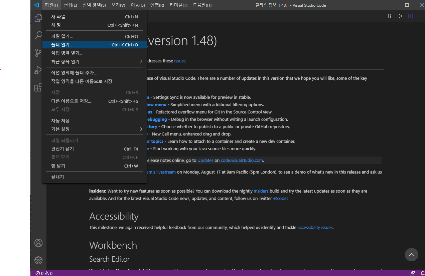
Task: Open the 도움말(H) menu
Action: click(202, 5)
